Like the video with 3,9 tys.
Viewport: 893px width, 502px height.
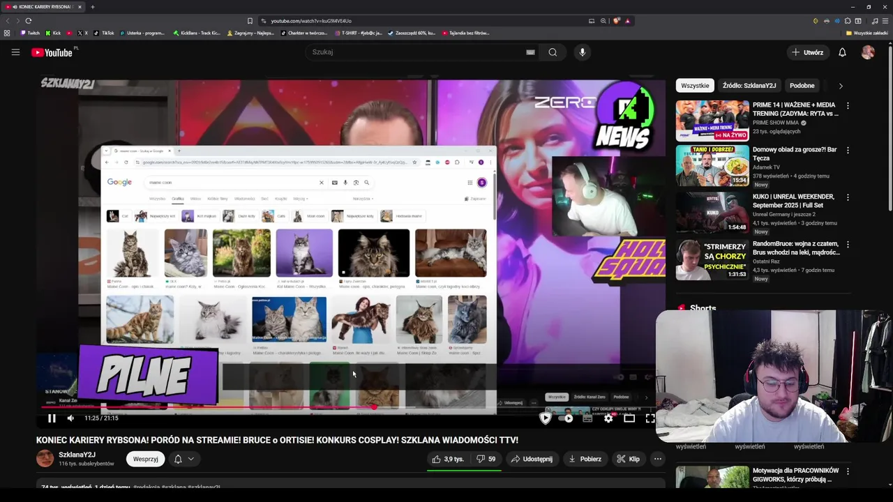[447, 459]
